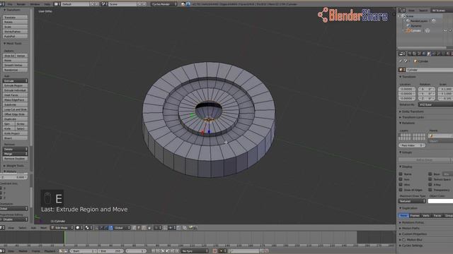Viewport: 453px width, 254px height.
Task: Open the Help menu
Action: [x=47, y=4]
